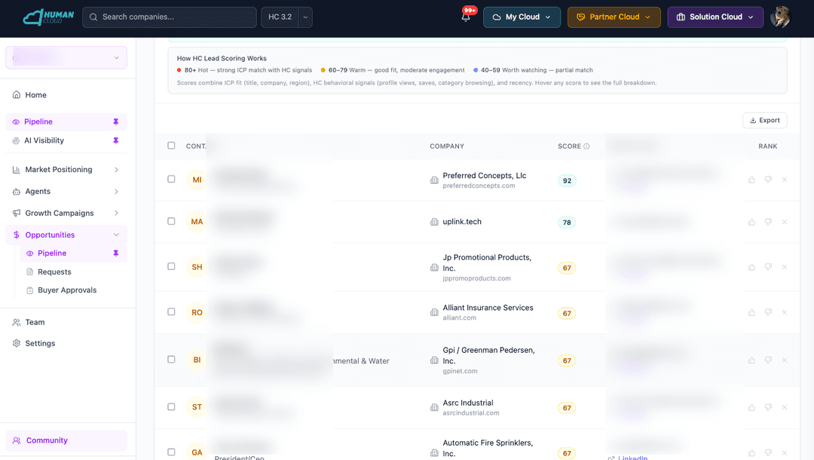
Task: Thumbs up the Asrc Industrial lead
Action: (751, 407)
